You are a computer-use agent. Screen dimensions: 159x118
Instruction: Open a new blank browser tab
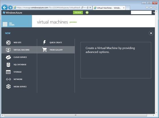[x=128, y=8]
